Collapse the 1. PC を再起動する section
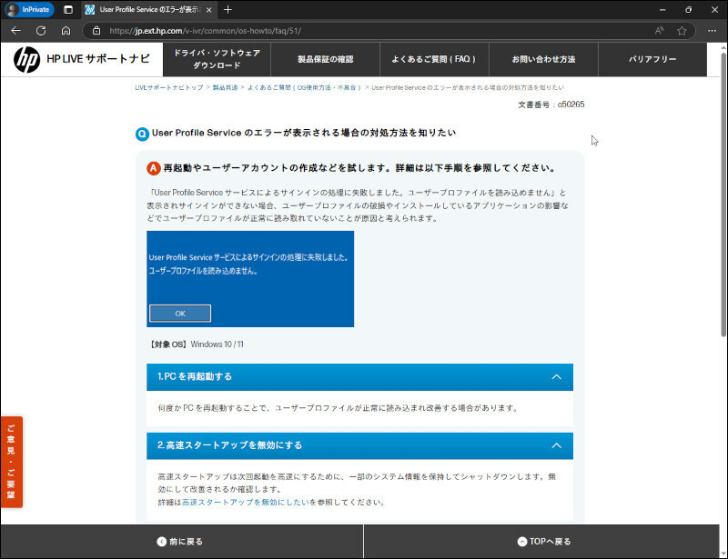728x559 pixels. [x=359, y=376]
